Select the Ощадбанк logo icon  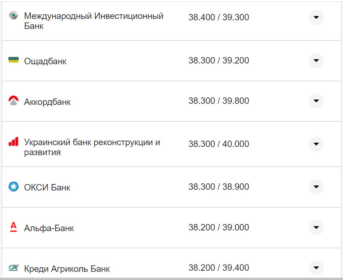[13, 60]
